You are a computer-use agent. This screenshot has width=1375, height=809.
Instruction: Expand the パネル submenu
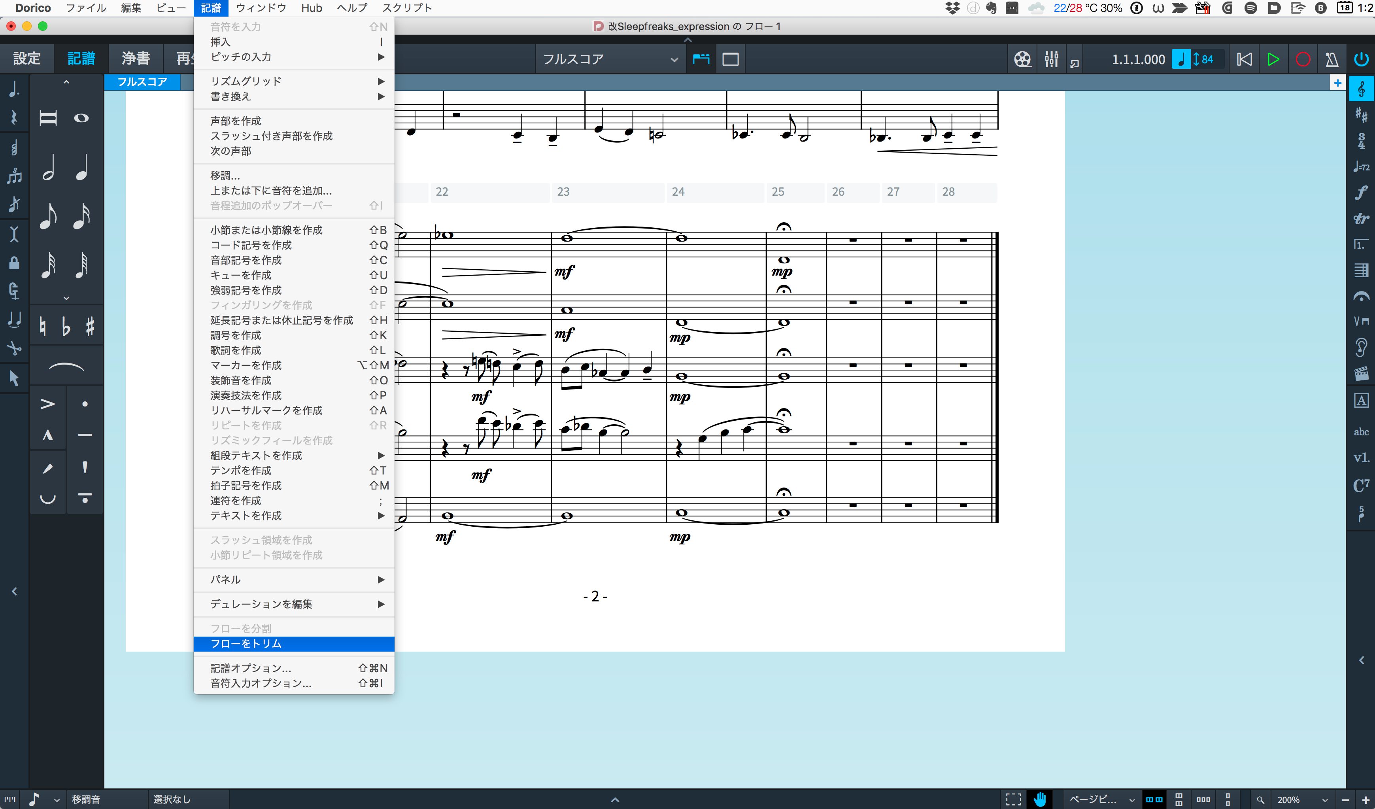tap(294, 579)
